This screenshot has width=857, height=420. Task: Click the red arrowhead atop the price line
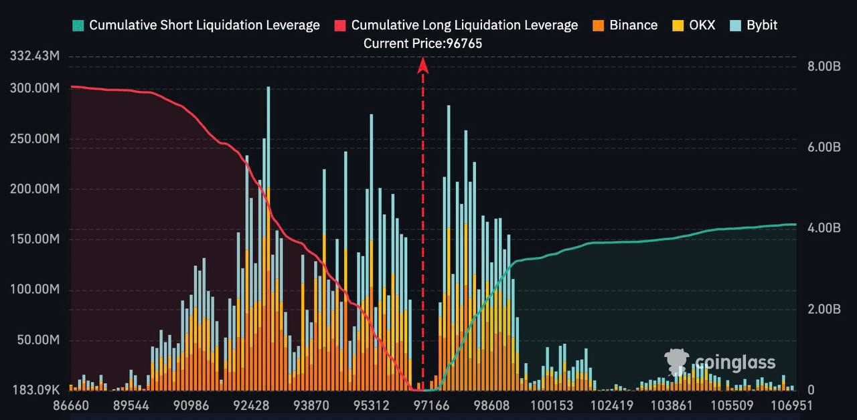[x=422, y=65]
